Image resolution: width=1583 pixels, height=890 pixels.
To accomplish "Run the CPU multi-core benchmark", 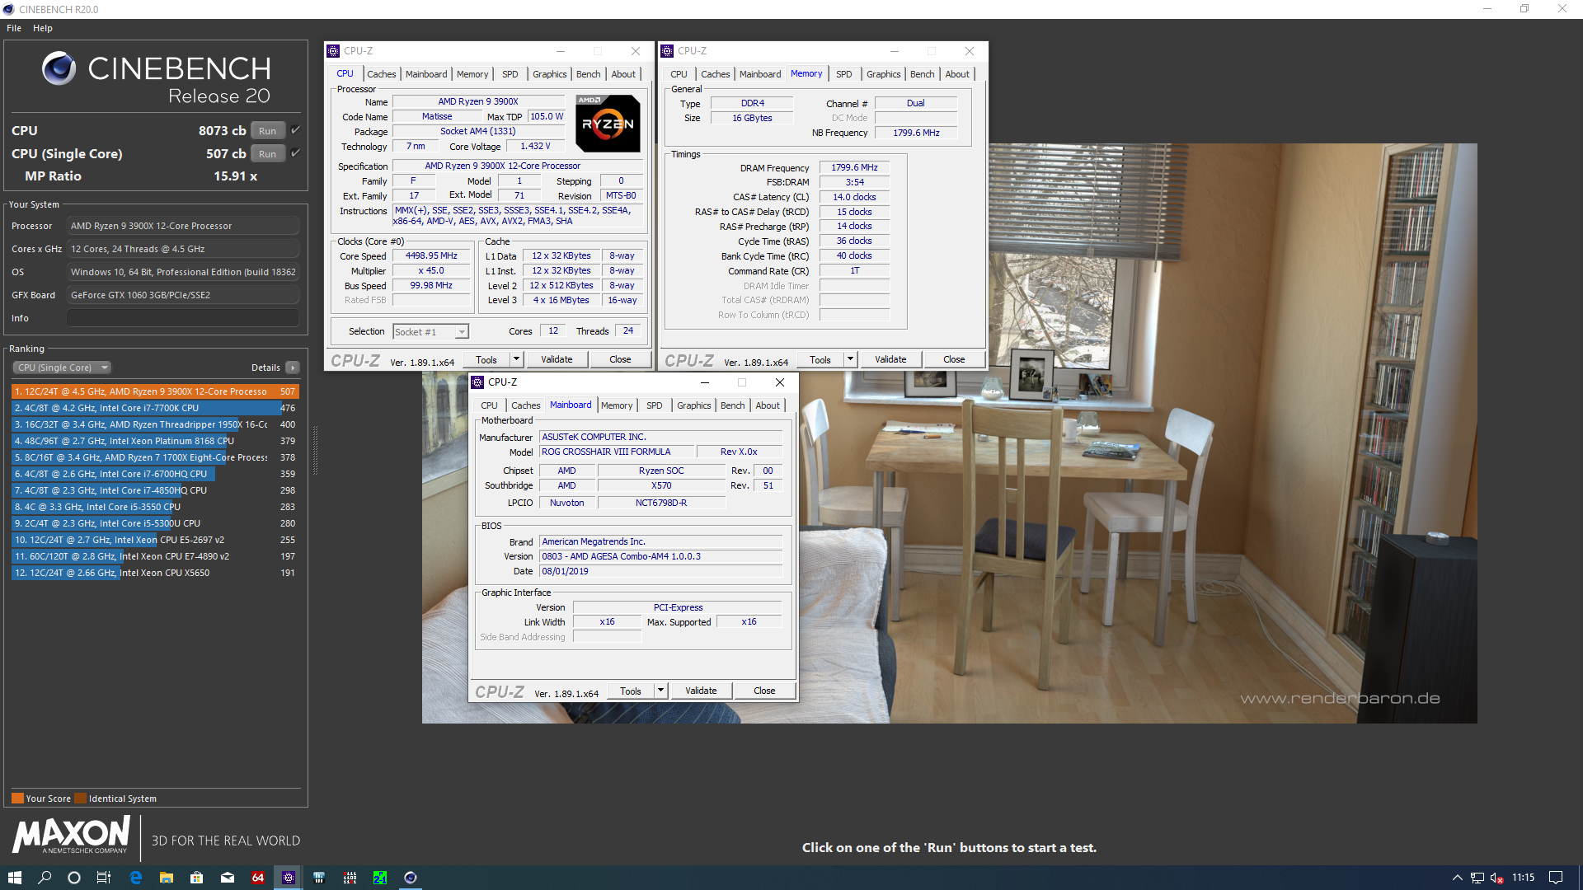I will (x=267, y=130).
